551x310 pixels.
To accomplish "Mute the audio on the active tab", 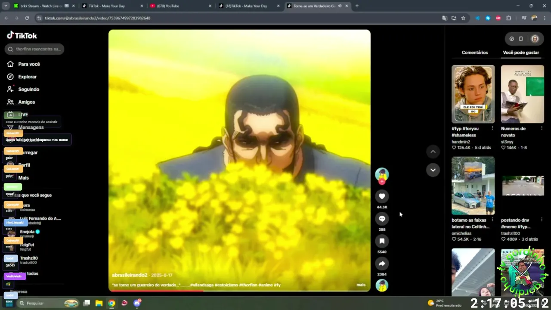I will [340, 6].
